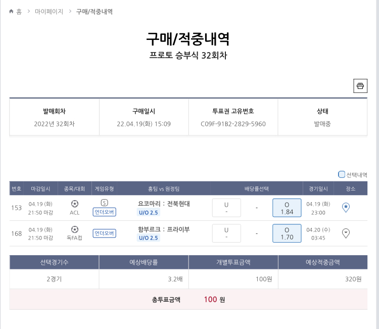Click 언더오버 tag in row 153
Screen dimensions: 379x329
point(104,212)
